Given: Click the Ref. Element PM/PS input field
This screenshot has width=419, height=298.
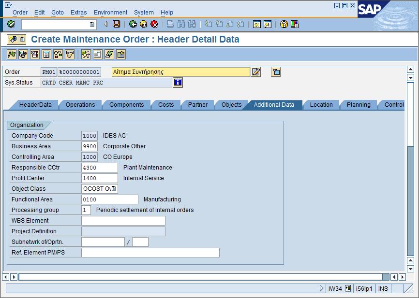Looking at the screenshot, I should [150, 253].
